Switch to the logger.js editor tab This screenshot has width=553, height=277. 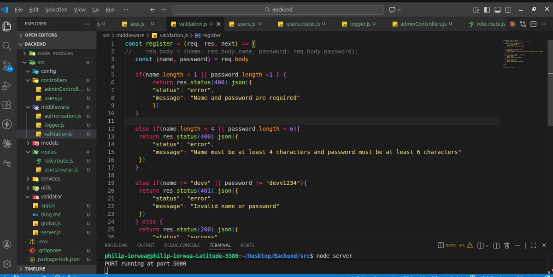tap(362, 24)
